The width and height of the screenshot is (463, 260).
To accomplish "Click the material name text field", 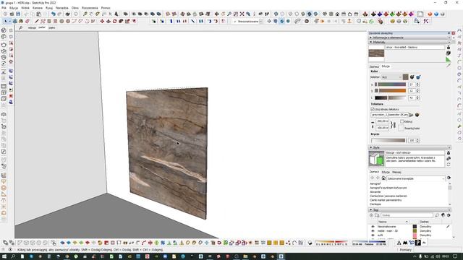I will coord(415,47).
